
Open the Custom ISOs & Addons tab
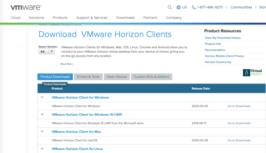pyautogui.click(x=151, y=77)
